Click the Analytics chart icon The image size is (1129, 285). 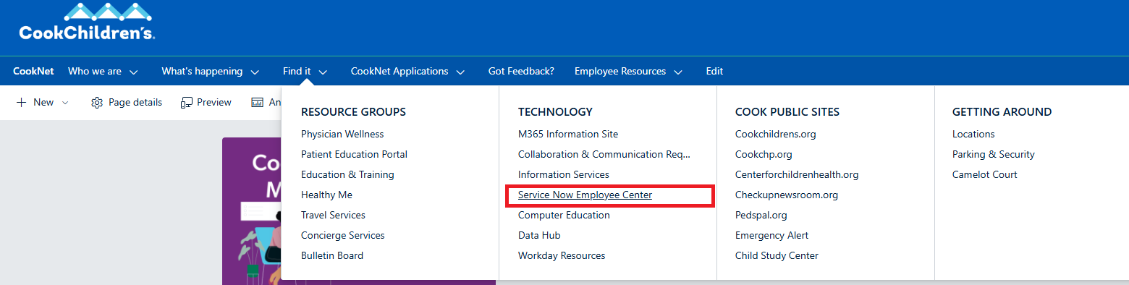pos(257,103)
